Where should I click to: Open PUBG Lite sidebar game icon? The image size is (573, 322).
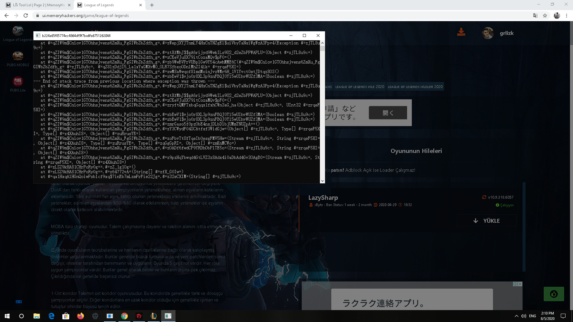coord(18,81)
